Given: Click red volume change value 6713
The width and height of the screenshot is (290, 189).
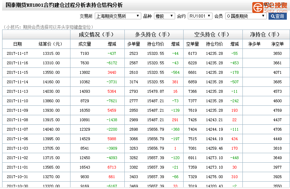Looking at the screenshot, I should [112, 167].
